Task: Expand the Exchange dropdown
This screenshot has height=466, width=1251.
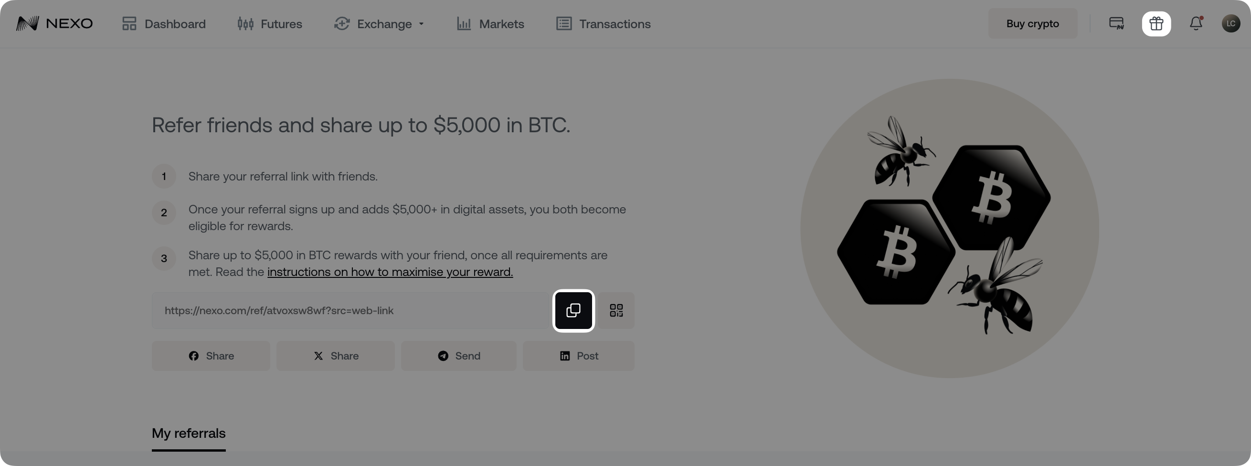Action: coord(379,23)
